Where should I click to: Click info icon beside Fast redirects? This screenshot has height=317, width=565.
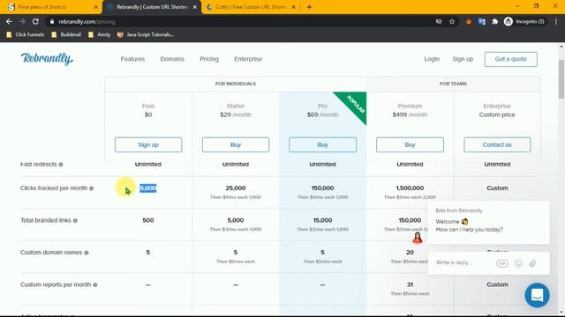click(61, 165)
